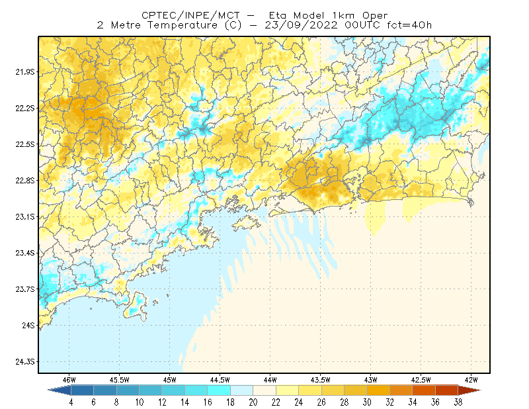Click the colorbar value label '32'
The image size is (529, 409).
point(389,402)
